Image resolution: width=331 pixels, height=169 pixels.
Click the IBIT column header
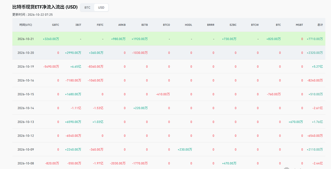point(78,25)
